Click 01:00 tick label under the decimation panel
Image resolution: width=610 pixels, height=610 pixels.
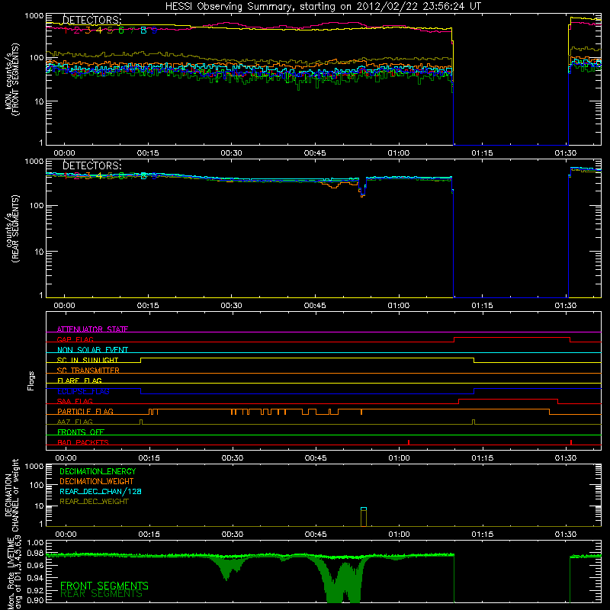point(399,535)
